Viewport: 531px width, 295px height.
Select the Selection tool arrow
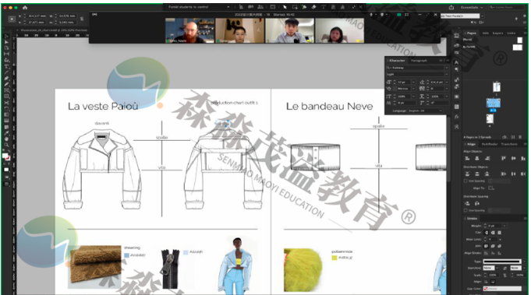[6, 36]
